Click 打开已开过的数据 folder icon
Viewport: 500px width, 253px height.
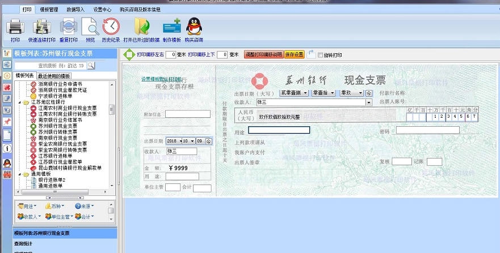pos(141,27)
